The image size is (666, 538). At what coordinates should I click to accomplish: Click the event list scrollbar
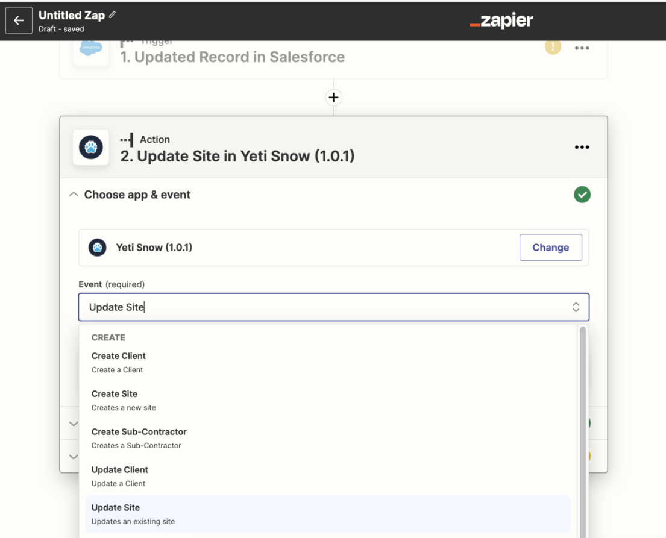click(x=582, y=432)
